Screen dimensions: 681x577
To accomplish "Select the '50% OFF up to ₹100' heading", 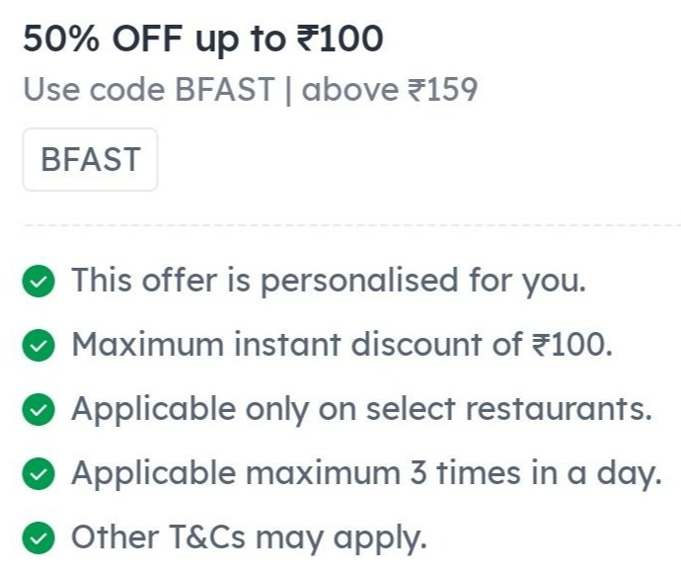I will tap(203, 40).
